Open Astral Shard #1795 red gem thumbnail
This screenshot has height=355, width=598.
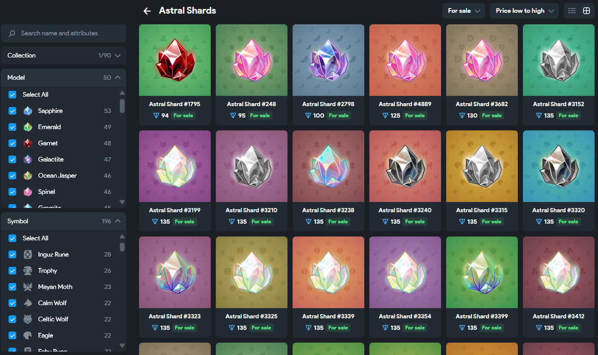pyautogui.click(x=175, y=60)
